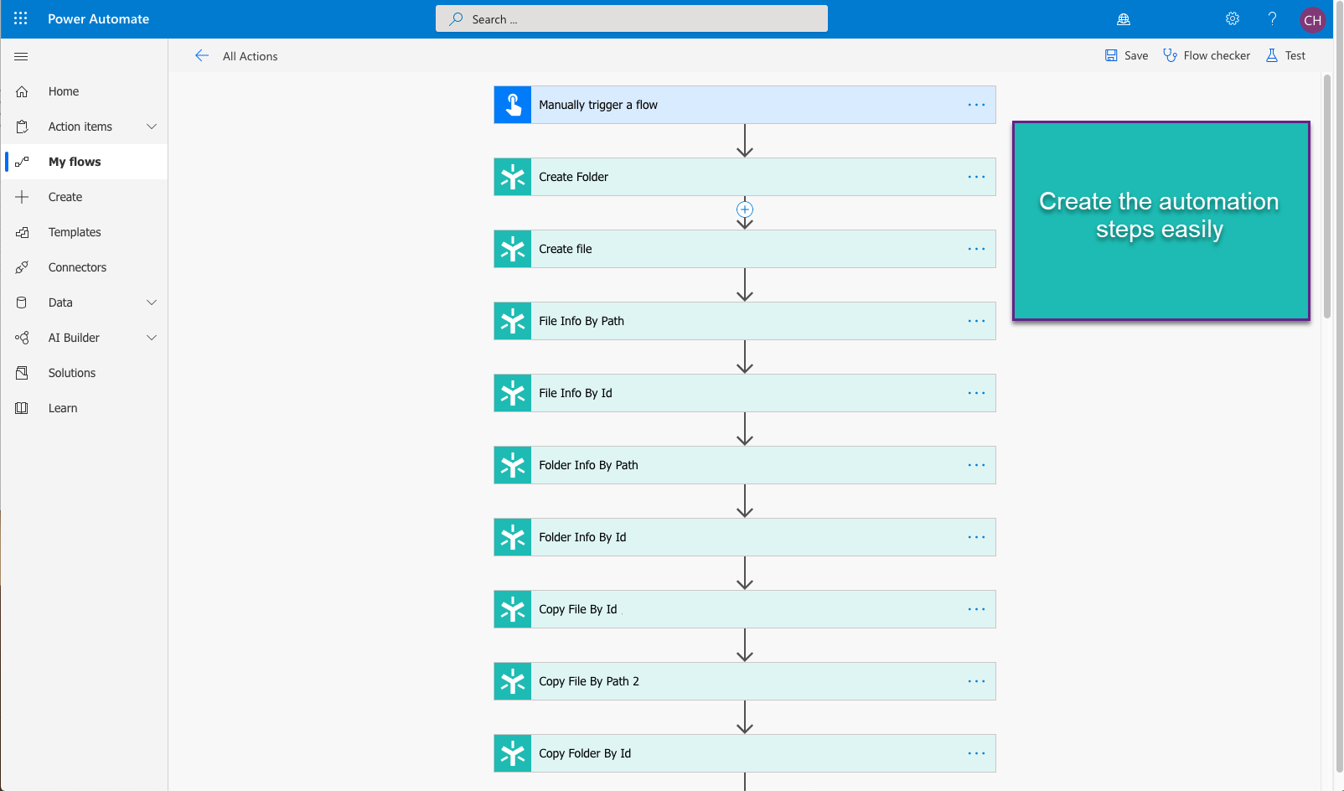Collapse the navigation hamburger menu

coord(22,56)
